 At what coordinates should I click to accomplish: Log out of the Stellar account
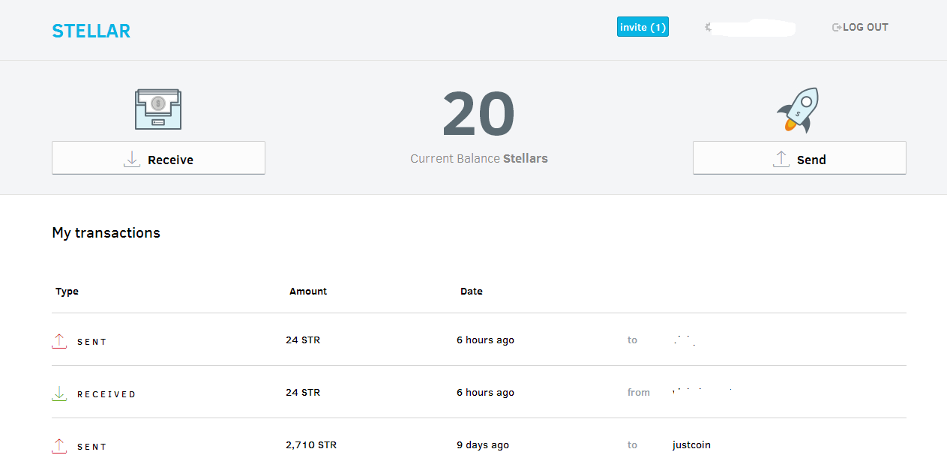pyautogui.click(x=860, y=27)
